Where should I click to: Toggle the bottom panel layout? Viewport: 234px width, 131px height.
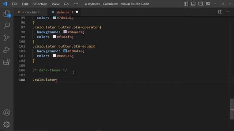coord(193,4)
